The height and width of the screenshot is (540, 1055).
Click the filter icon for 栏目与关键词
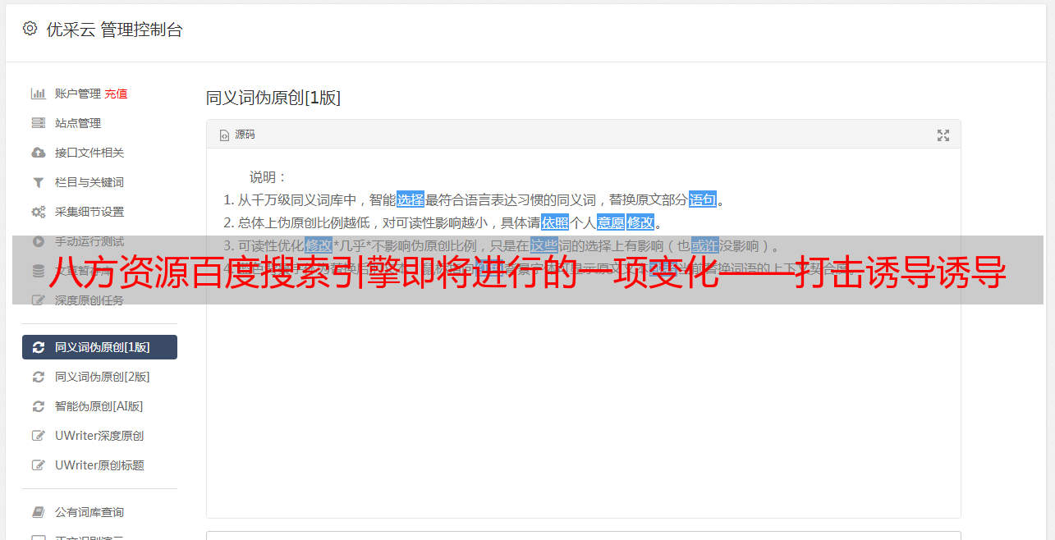click(x=38, y=182)
